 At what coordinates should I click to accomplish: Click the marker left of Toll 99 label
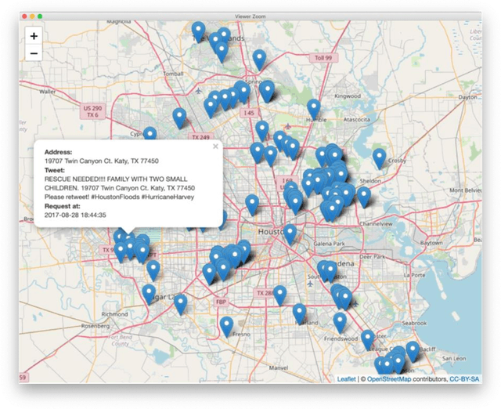259,59
